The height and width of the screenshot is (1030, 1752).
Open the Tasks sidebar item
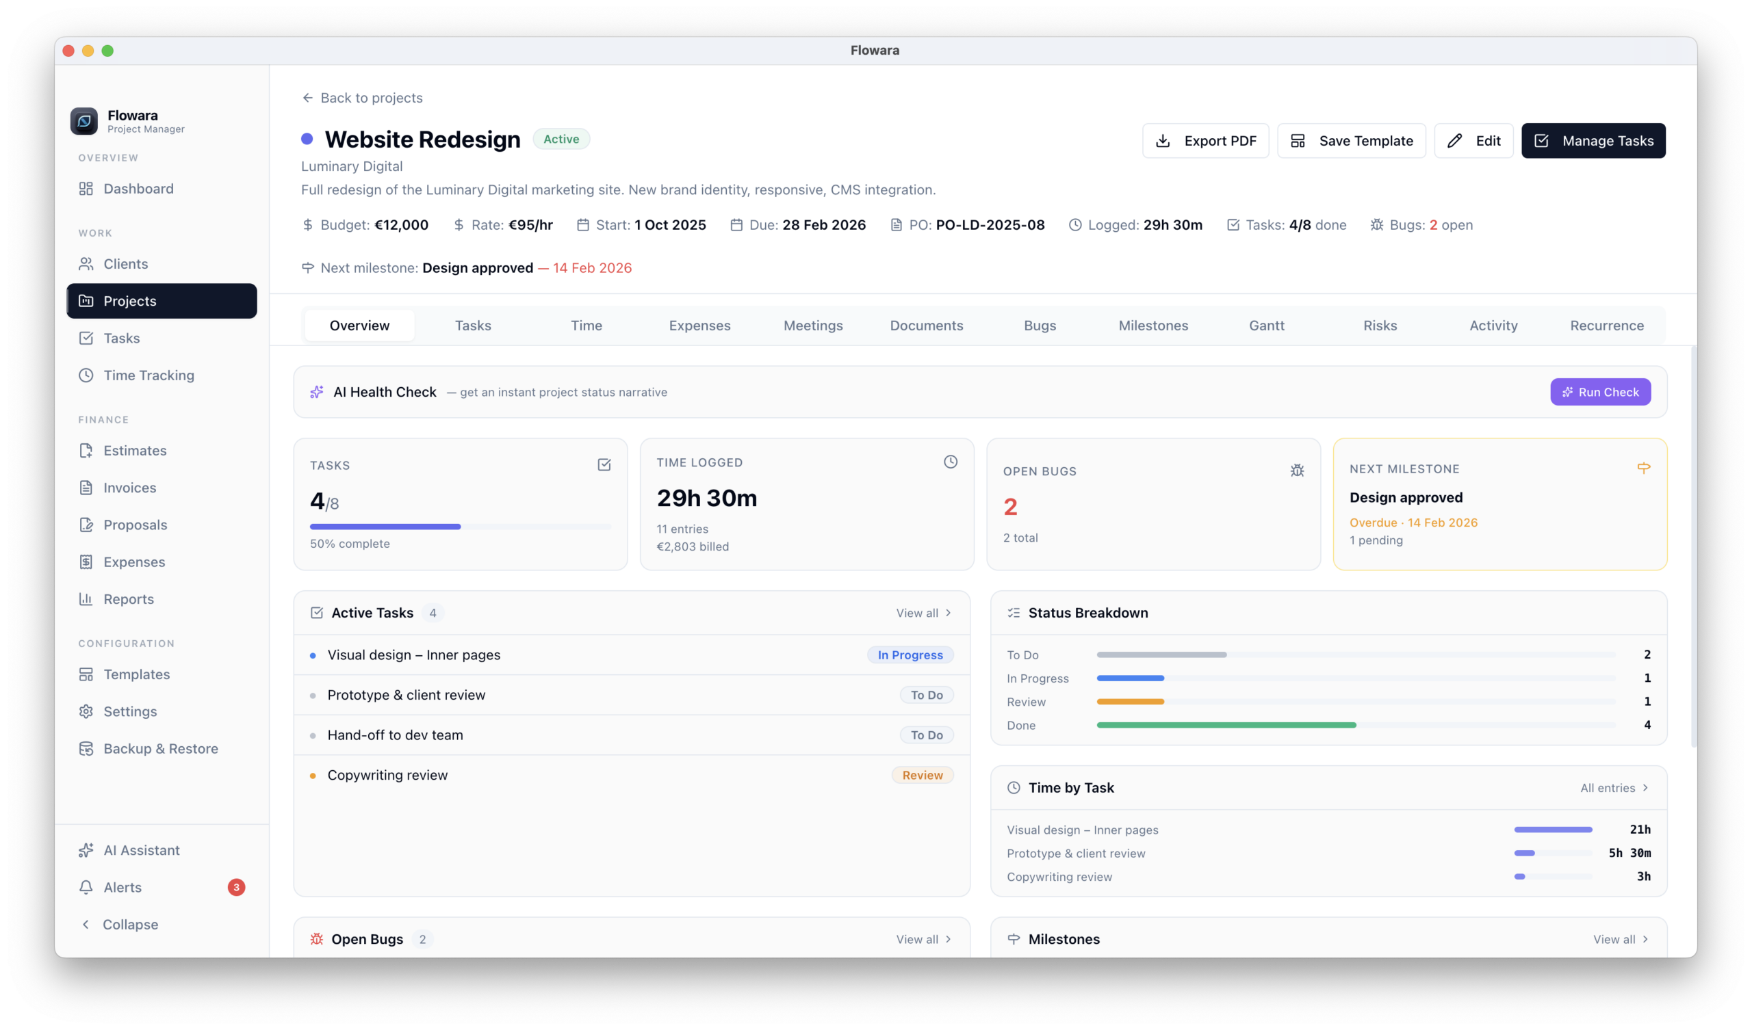pos(162,338)
